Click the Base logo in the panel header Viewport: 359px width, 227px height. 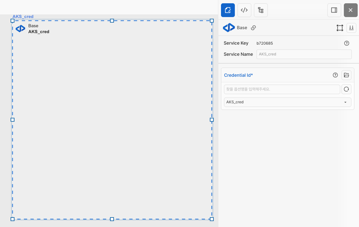(229, 28)
